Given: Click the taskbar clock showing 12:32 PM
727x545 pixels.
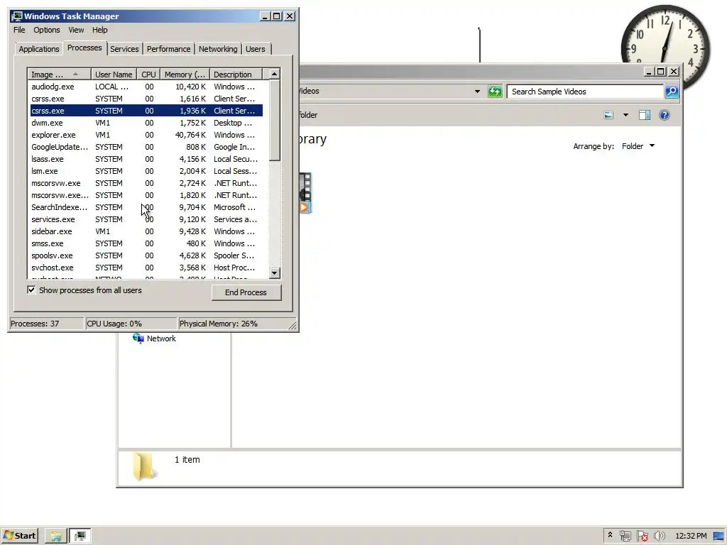Looking at the screenshot, I should [x=691, y=536].
